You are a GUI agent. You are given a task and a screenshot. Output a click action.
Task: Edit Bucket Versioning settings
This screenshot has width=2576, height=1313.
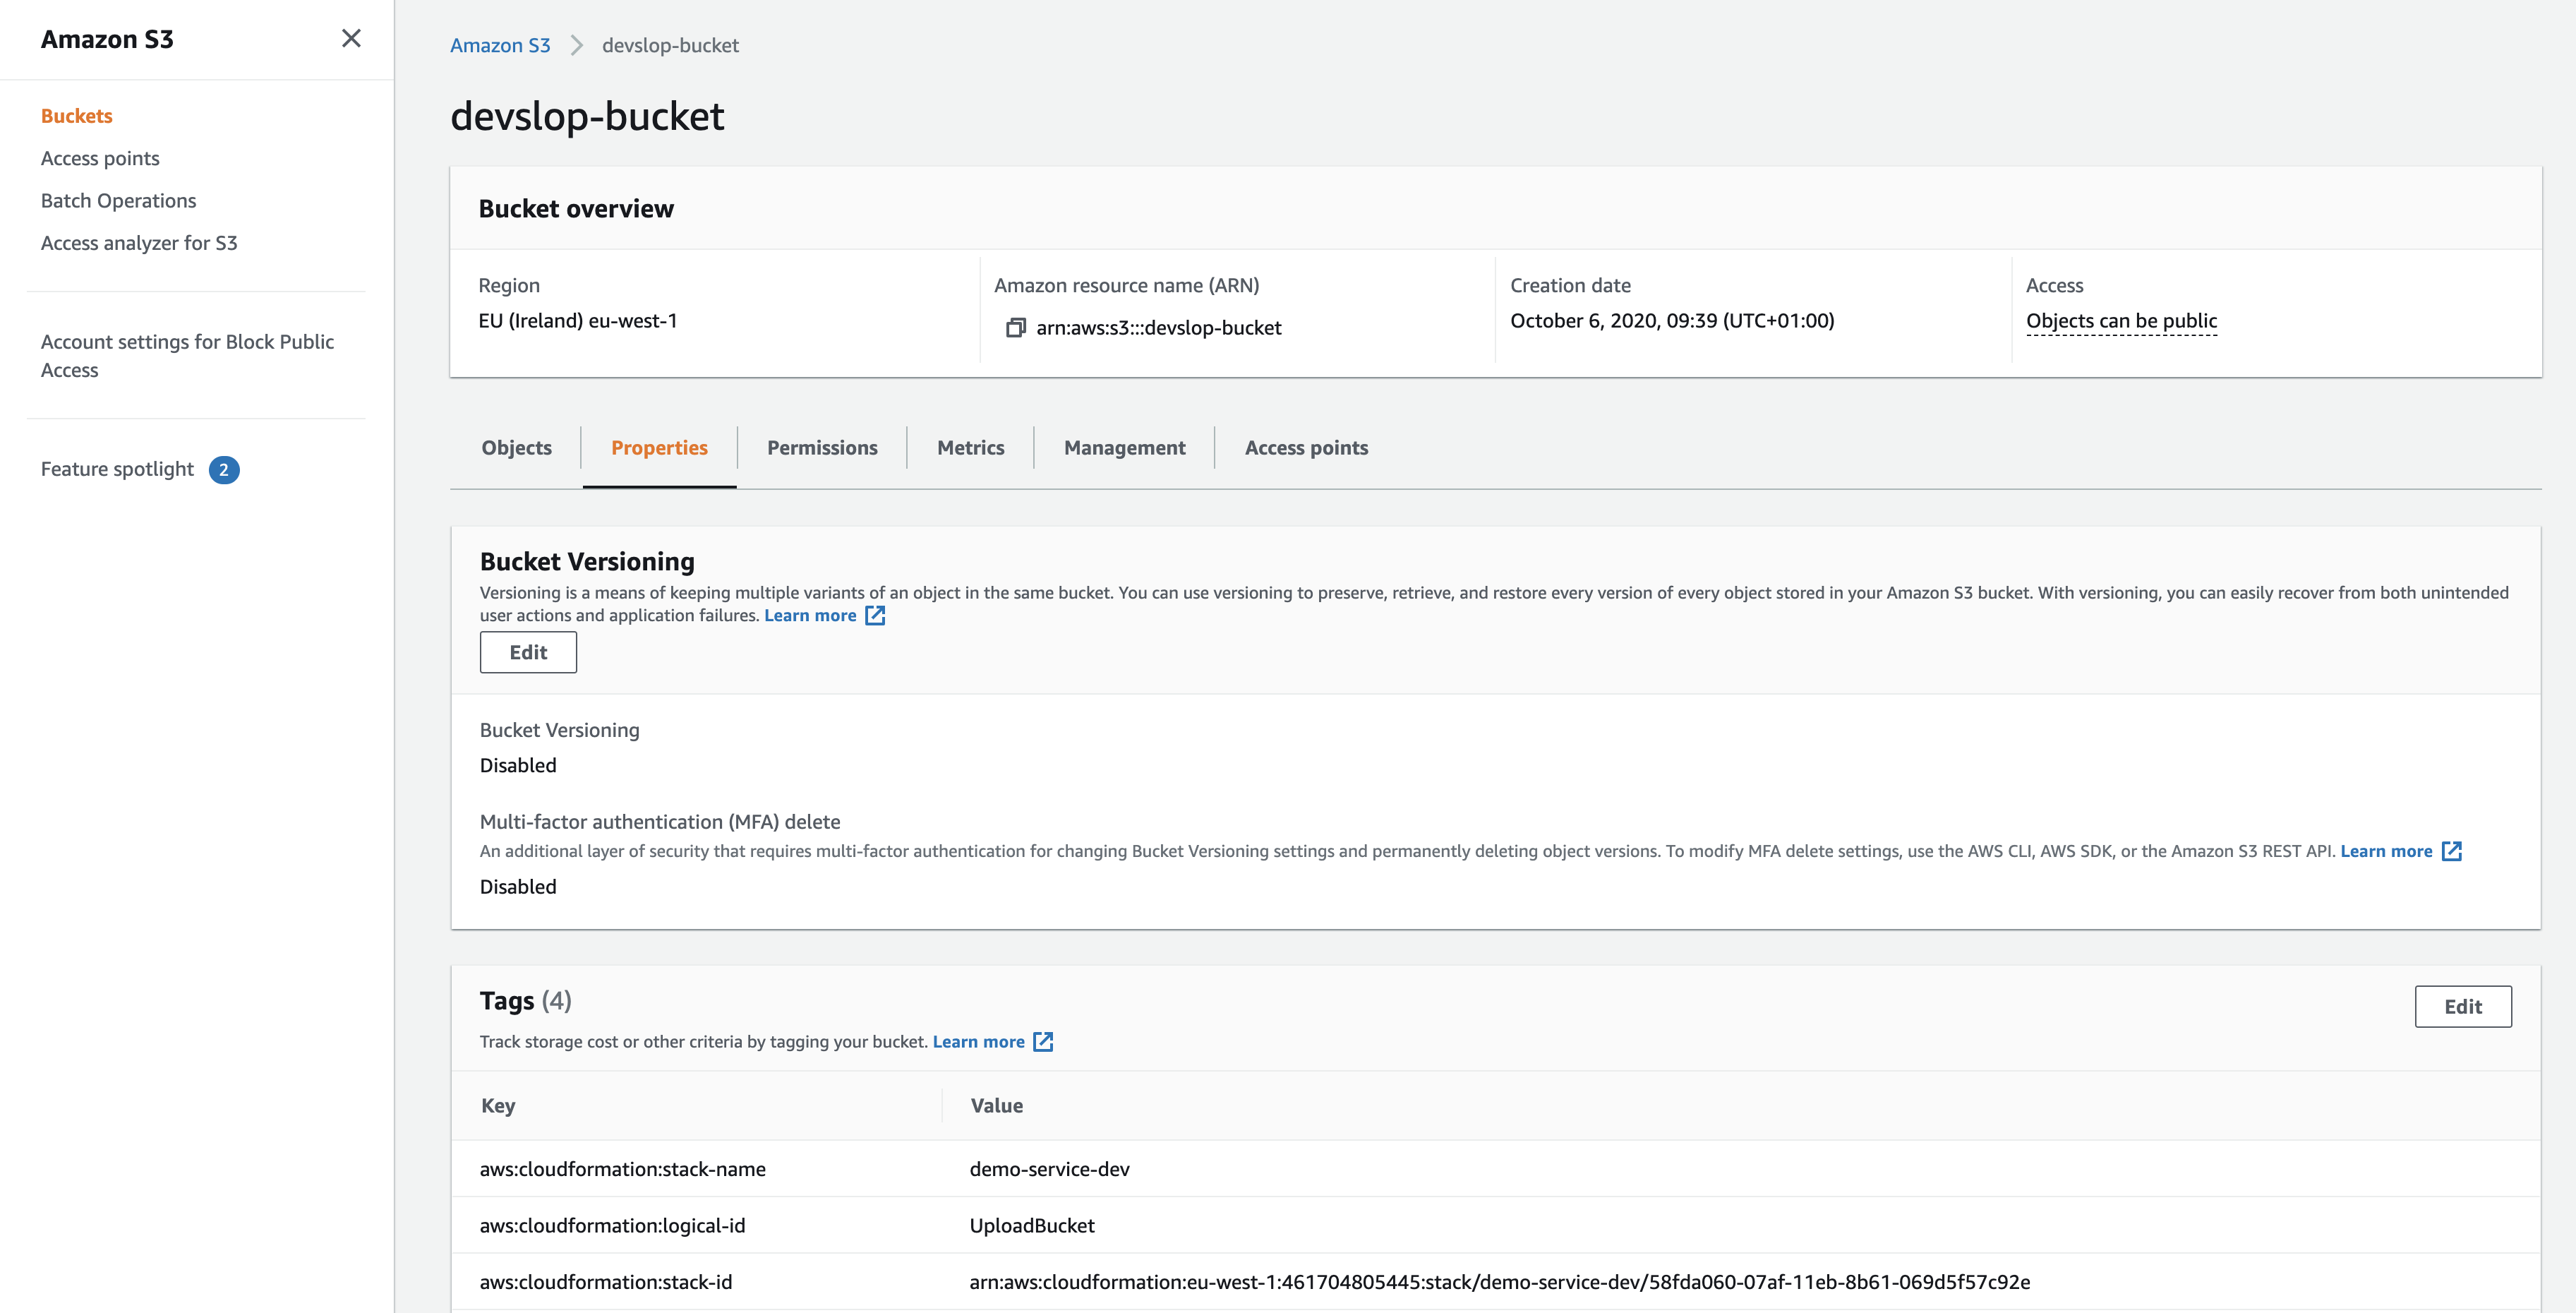click(x=528, y=652)
